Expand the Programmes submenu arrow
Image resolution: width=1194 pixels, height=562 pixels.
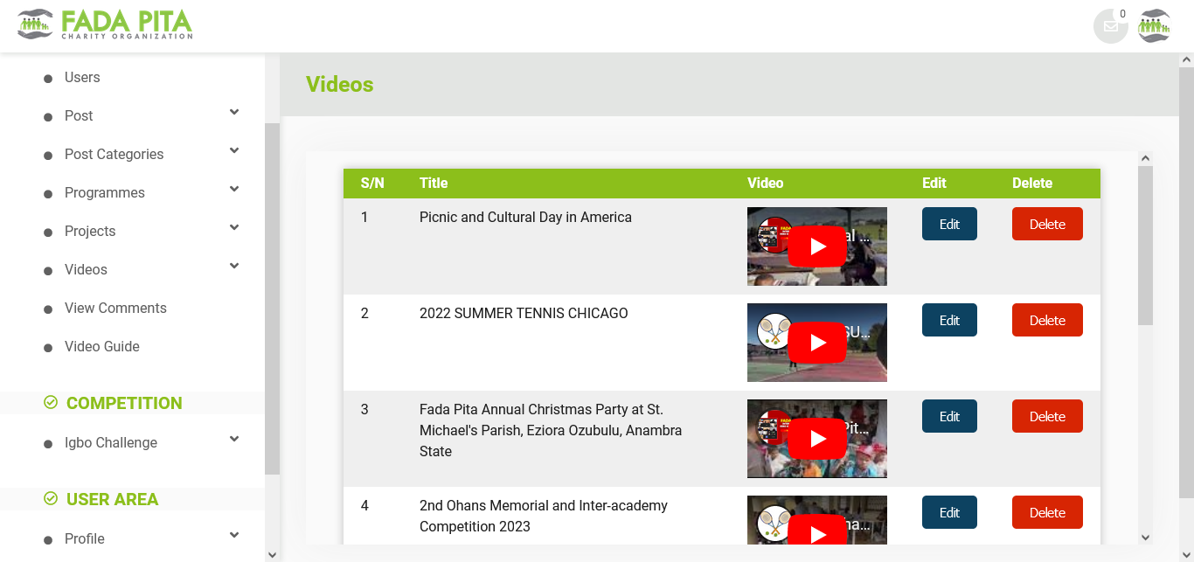pyautogui.click(x=234, y=190)
